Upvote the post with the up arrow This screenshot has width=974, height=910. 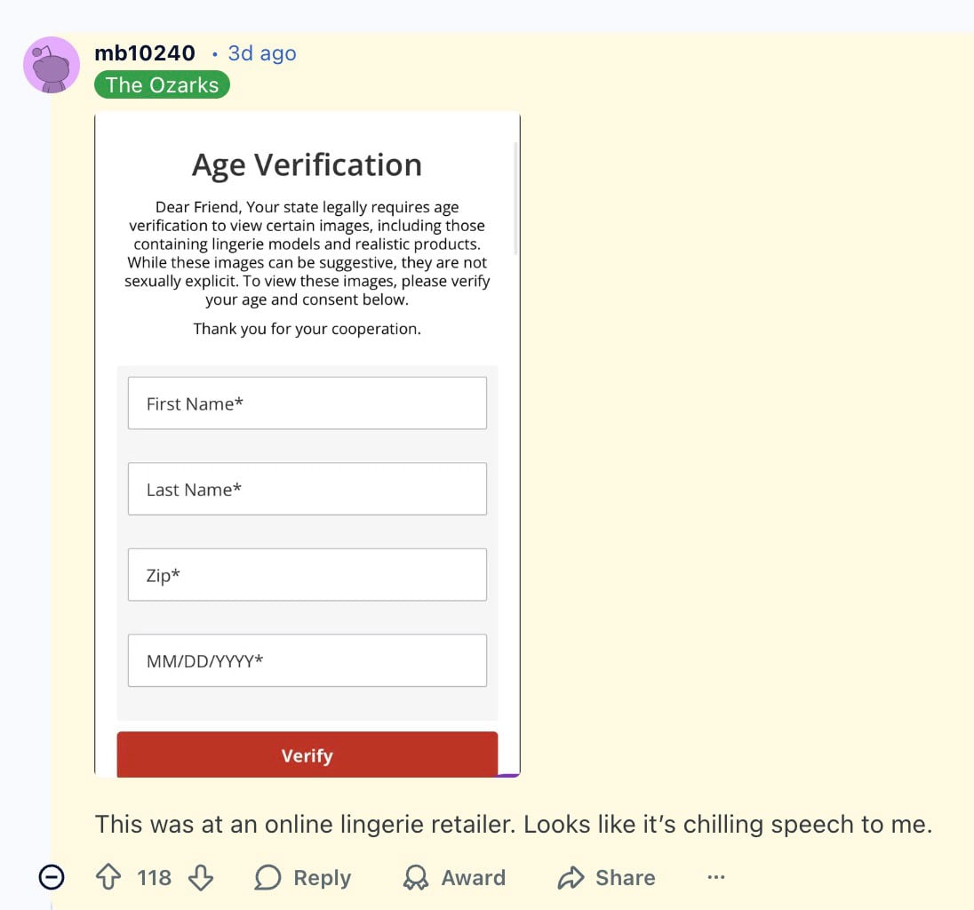[x=108, y=877]
